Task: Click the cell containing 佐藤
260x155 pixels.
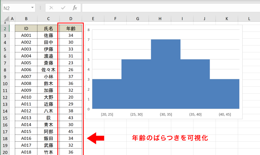Action: point(48,35)
